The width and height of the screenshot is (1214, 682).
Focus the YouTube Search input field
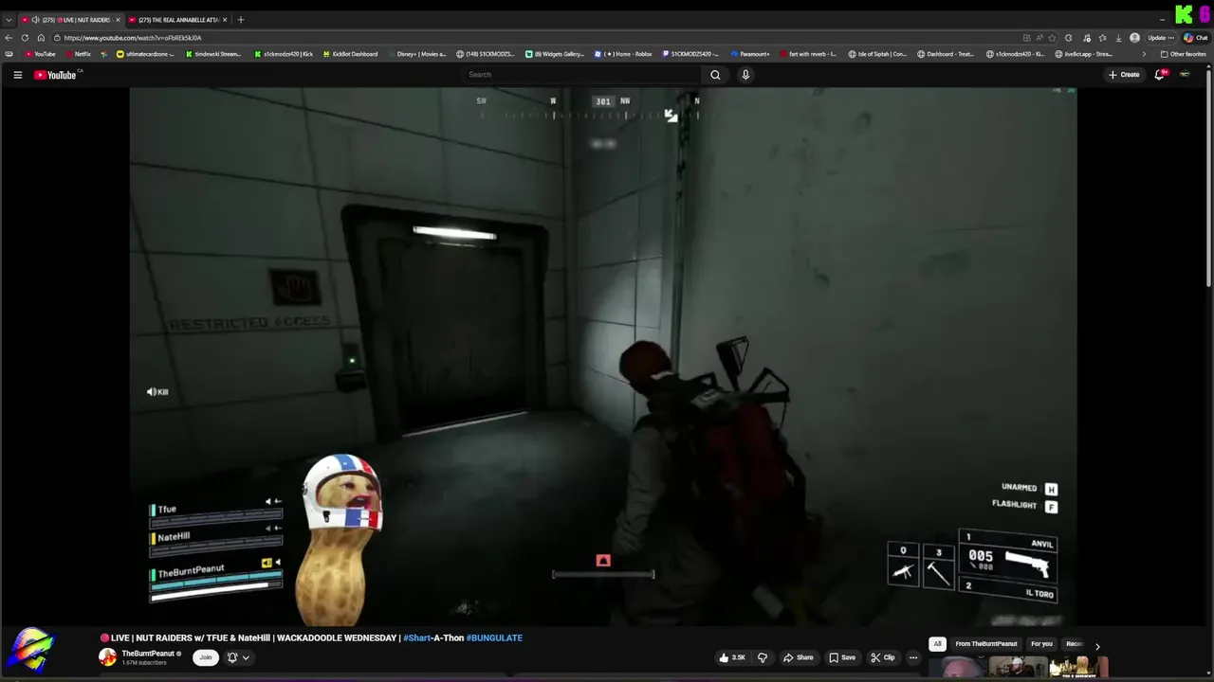(x=582, y=75)
